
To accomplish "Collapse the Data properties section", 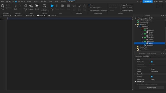I will point(135,59).
